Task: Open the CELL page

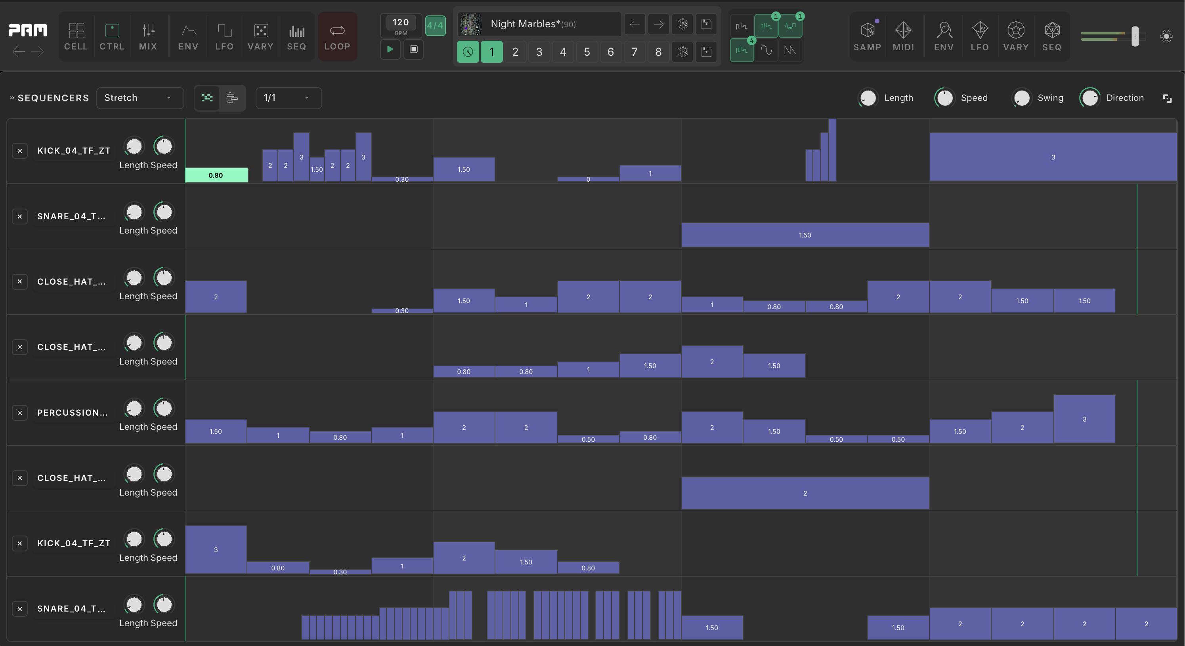Action: tap(76, 36)
